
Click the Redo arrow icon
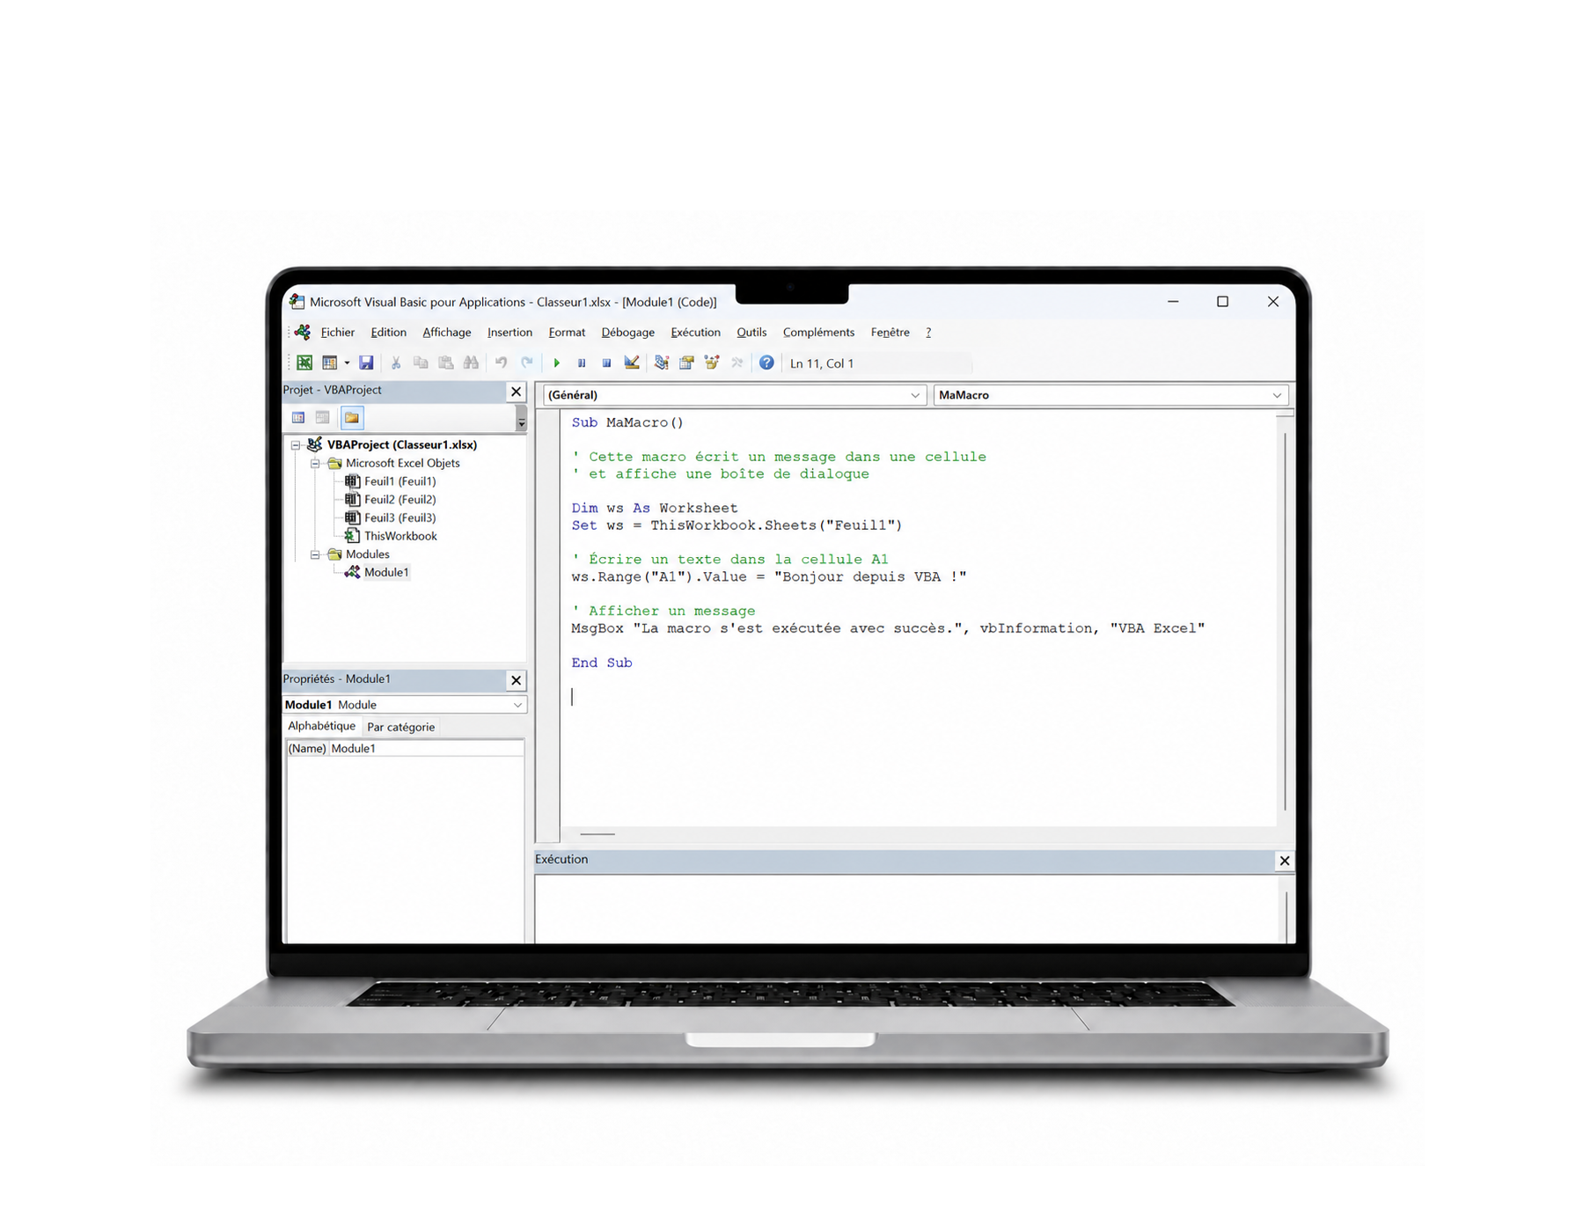[x=527, y=363]
